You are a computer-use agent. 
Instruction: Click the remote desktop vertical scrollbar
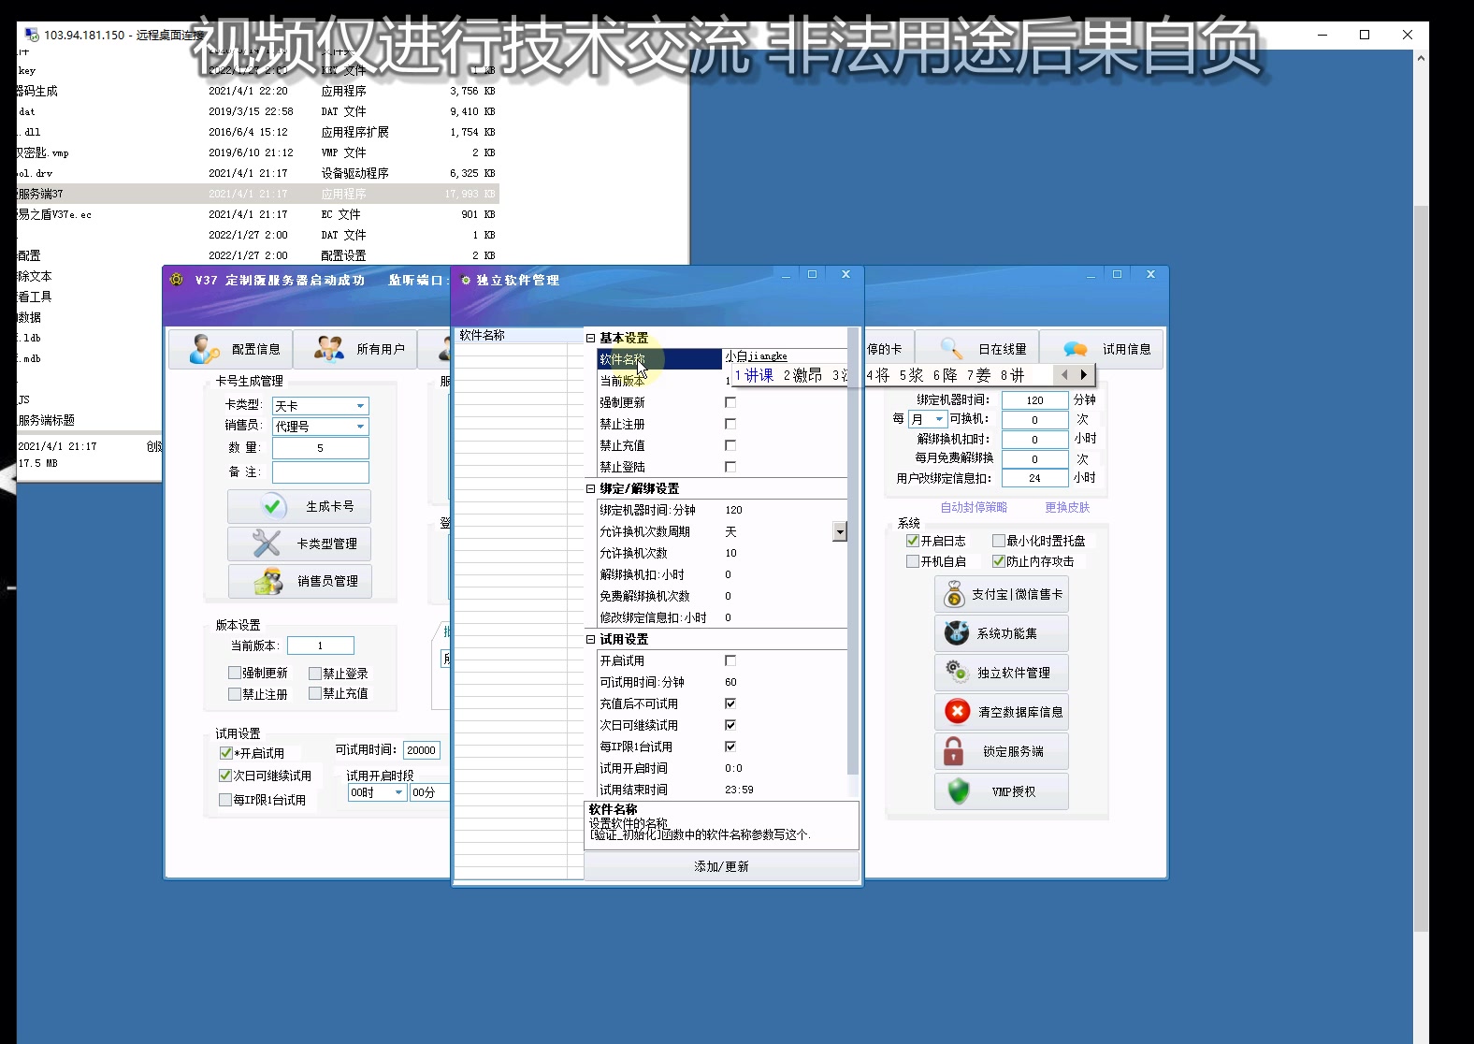(1421, 568)
